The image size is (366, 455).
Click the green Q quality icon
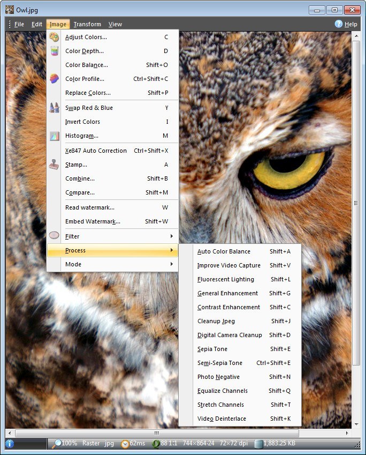point(156,444)
